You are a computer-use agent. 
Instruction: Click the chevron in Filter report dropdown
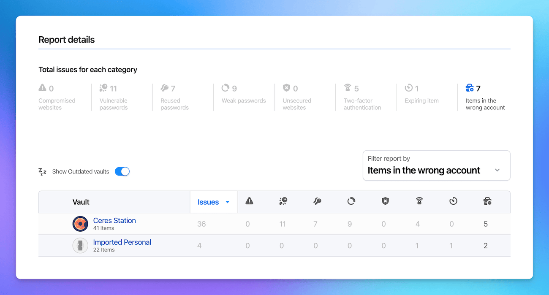(x=497, y=170)
